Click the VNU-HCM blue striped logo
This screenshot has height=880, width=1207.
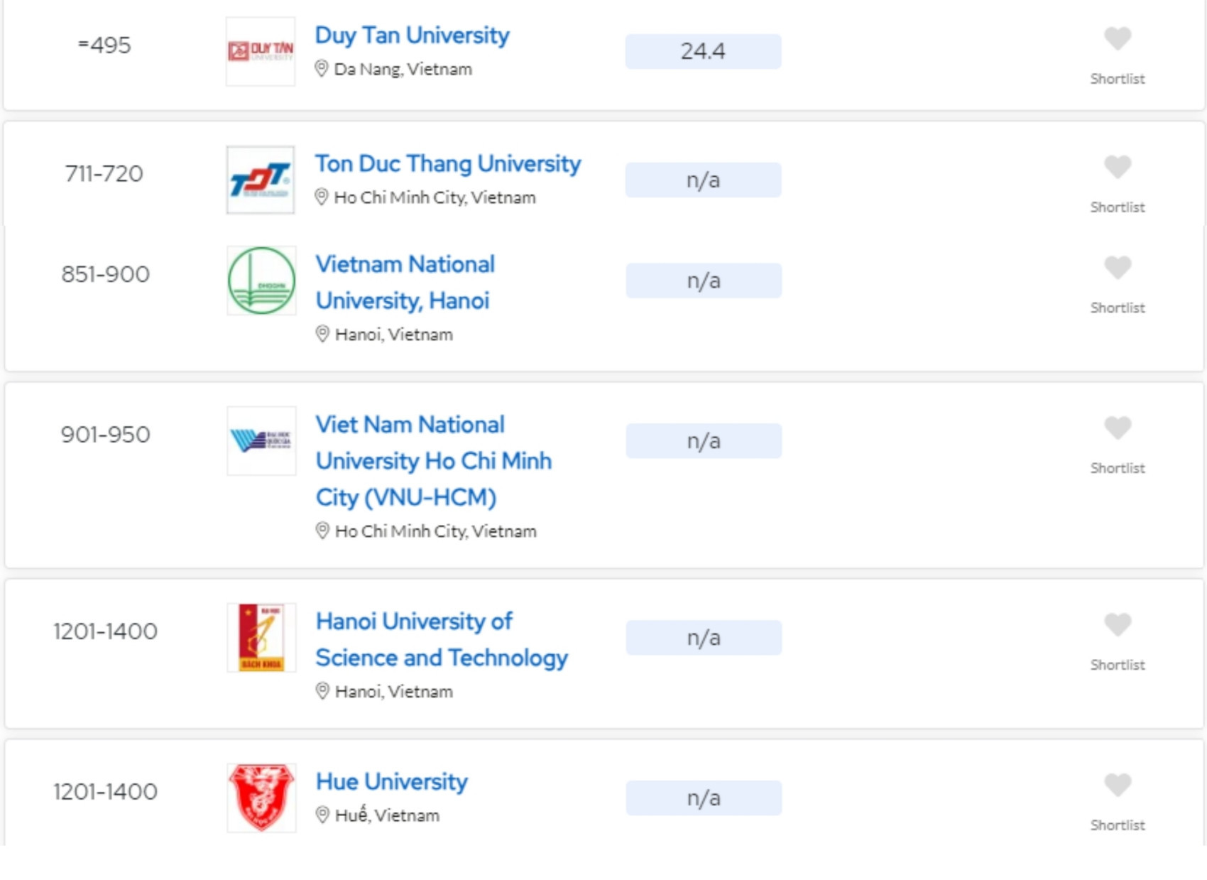click(261, 441)
